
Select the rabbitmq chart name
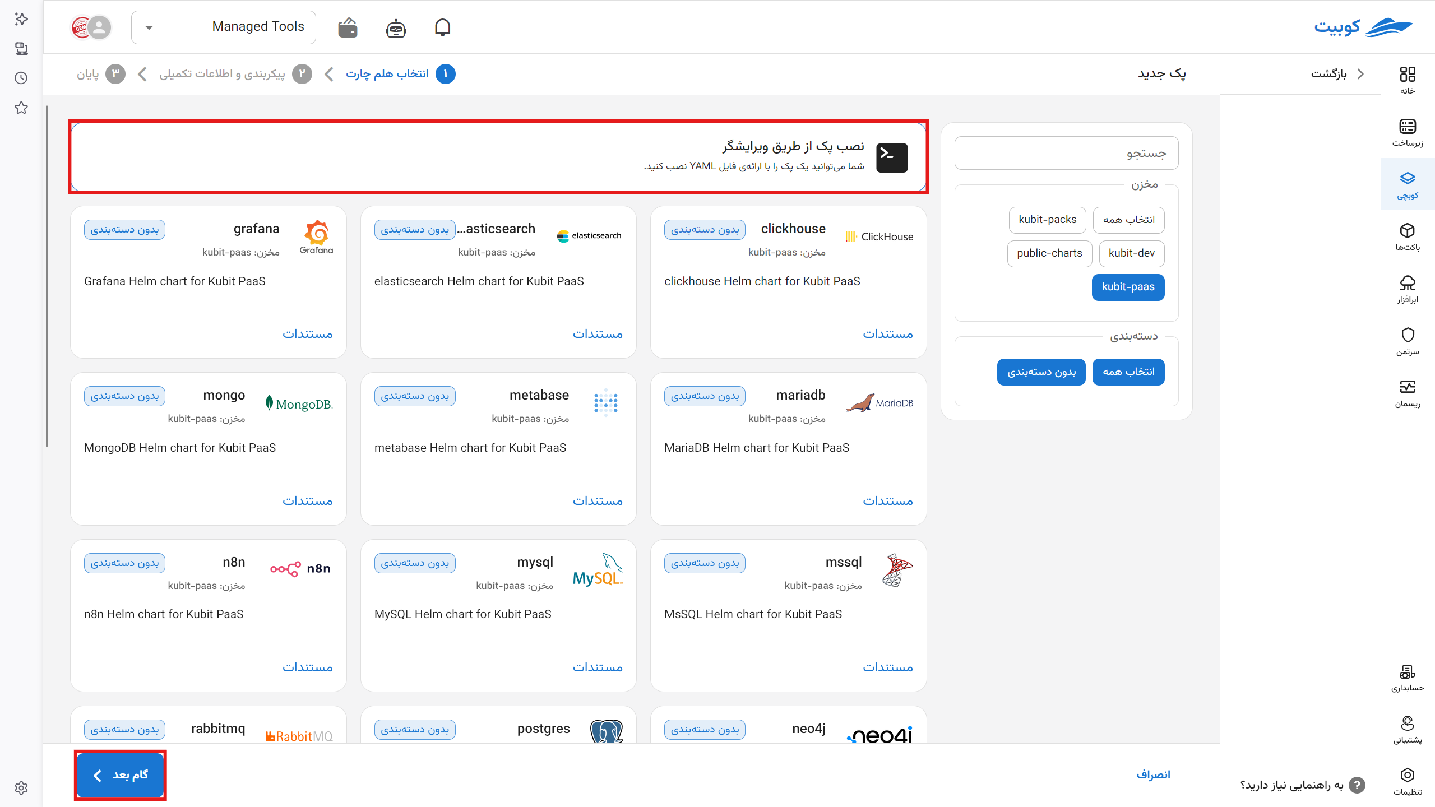point(218,729)
